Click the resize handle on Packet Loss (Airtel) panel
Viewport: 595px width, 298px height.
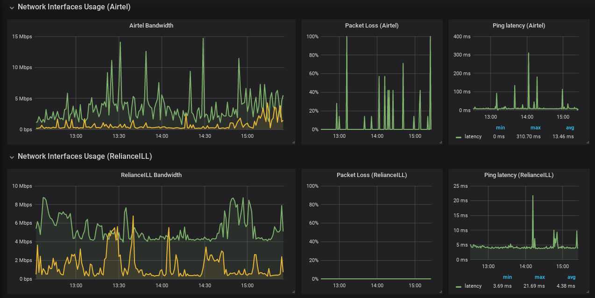coord(439,142)
